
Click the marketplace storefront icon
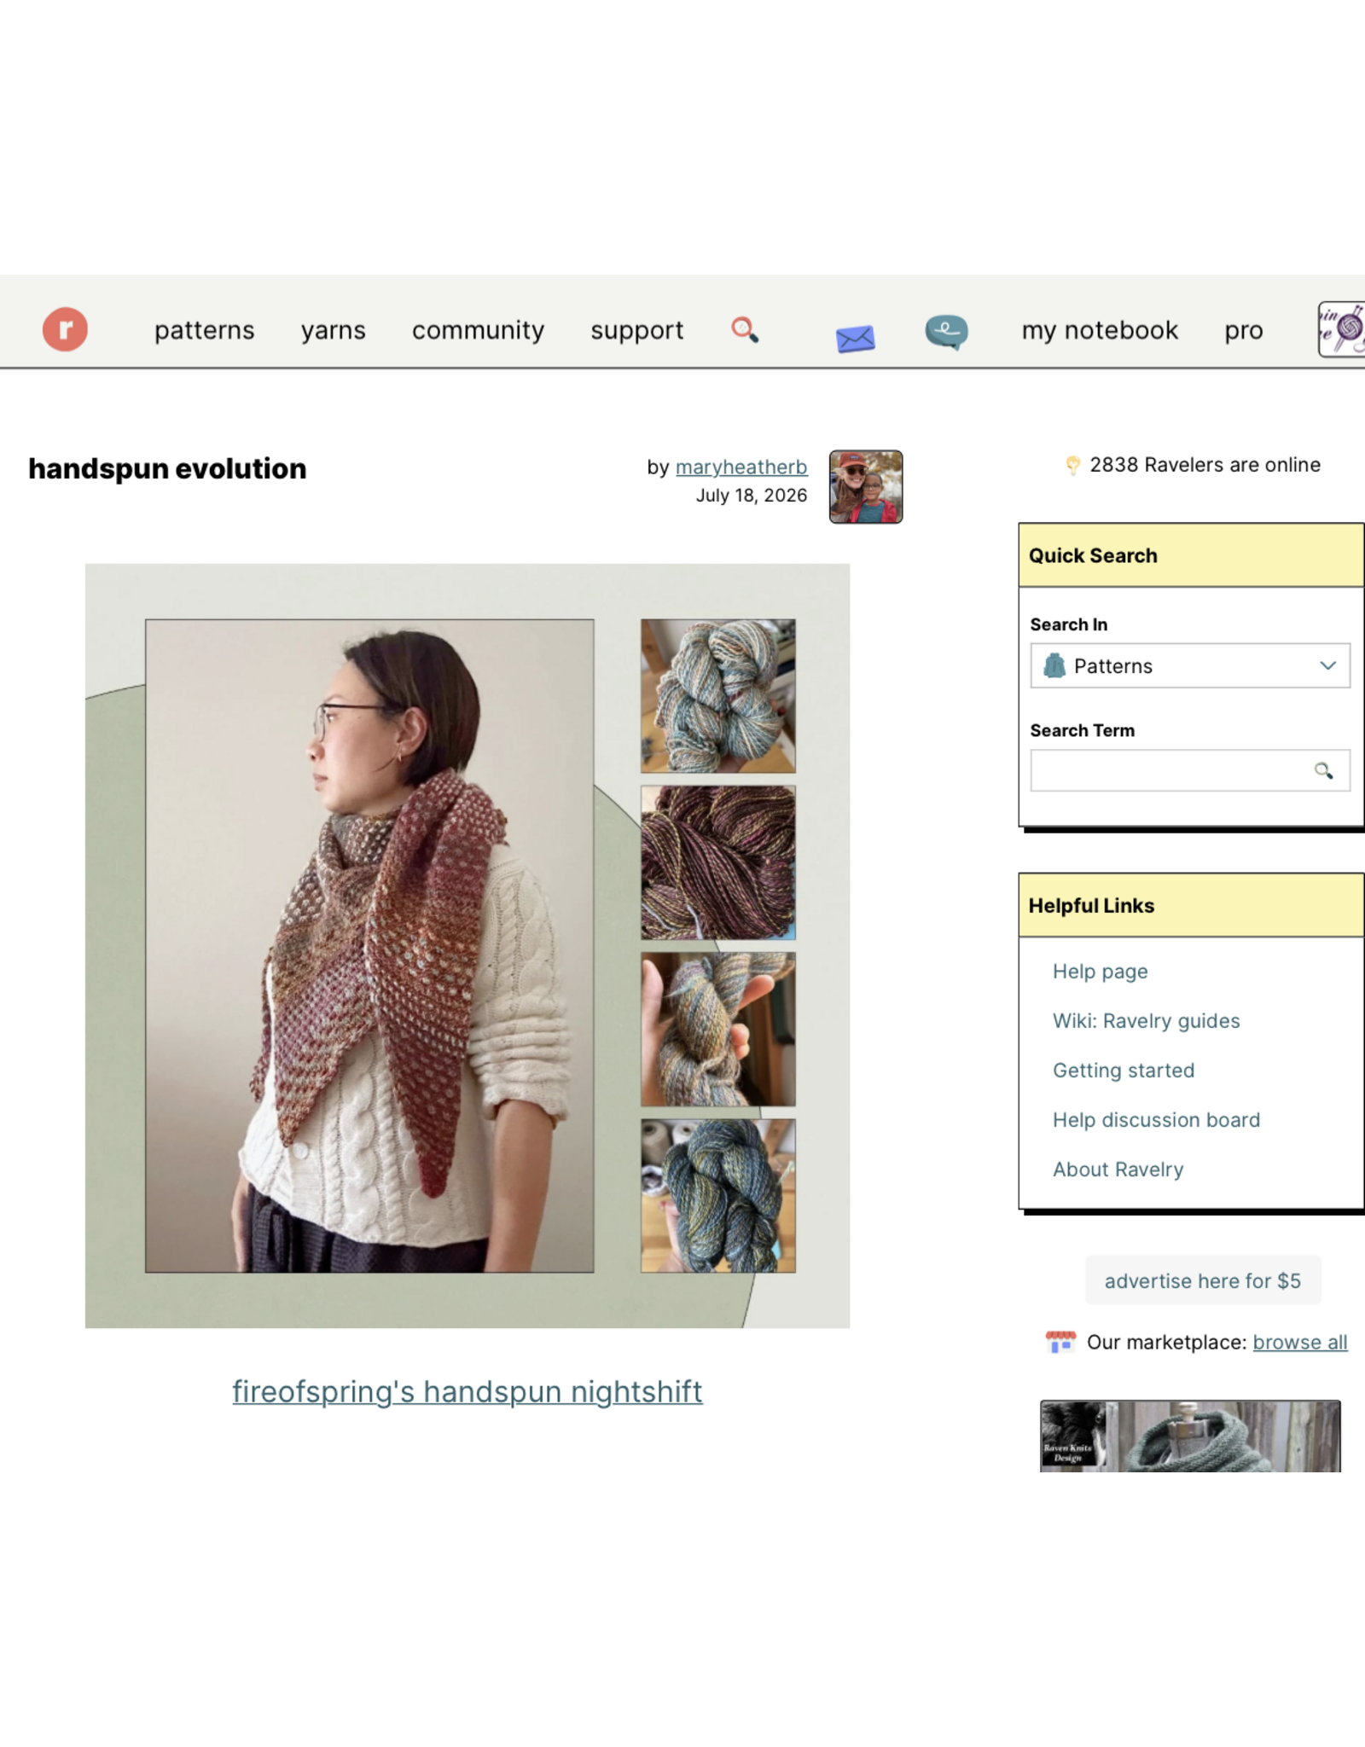tap(1060, 1342)
